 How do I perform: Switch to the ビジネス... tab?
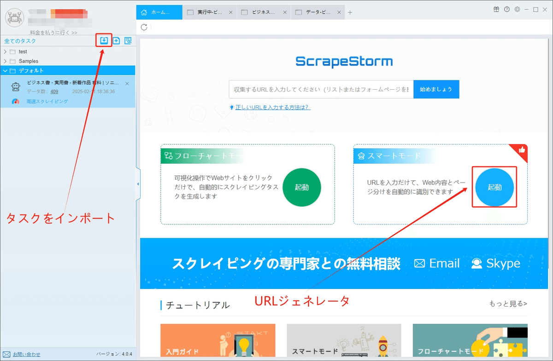click(264, 12)
